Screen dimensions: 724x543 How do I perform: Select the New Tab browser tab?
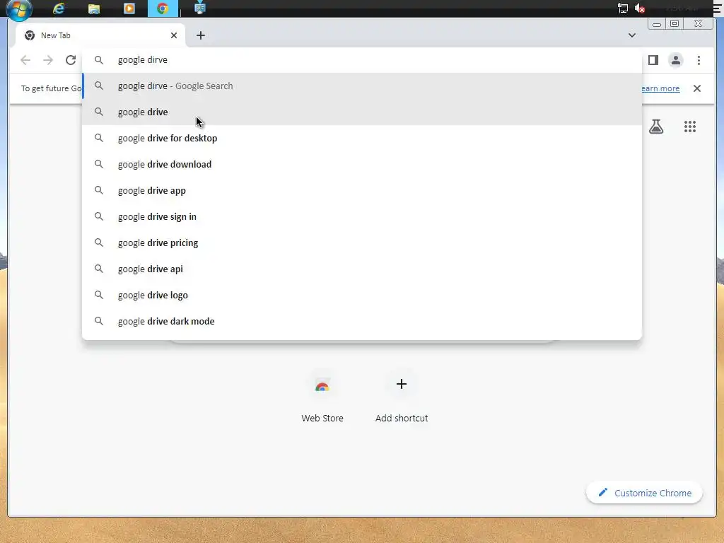click(x=100, y=35)
